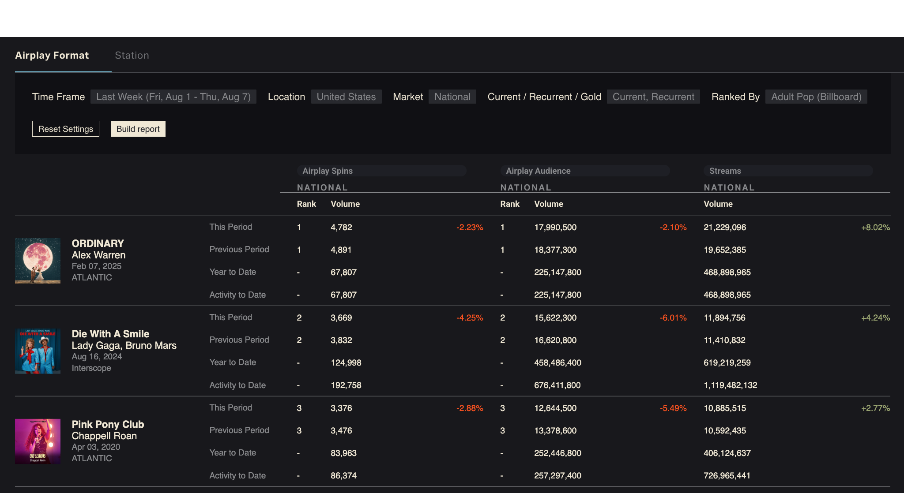The image size is (904, 493).
Task: Open the Pink Pony Club album thumbnail
Action: [x=38, y=441]
